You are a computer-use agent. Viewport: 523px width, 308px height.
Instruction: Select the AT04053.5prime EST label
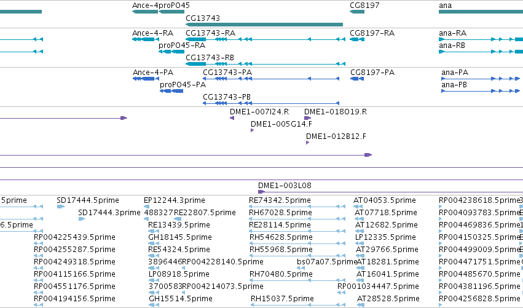[385, 200]
